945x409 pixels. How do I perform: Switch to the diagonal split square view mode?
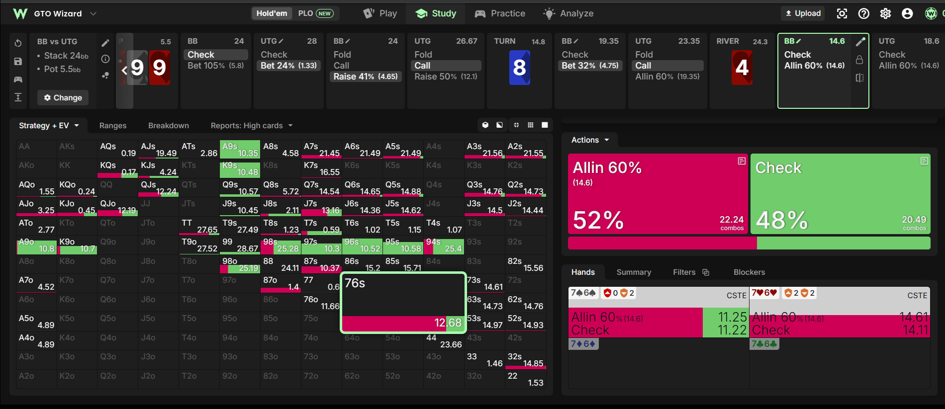499,125
